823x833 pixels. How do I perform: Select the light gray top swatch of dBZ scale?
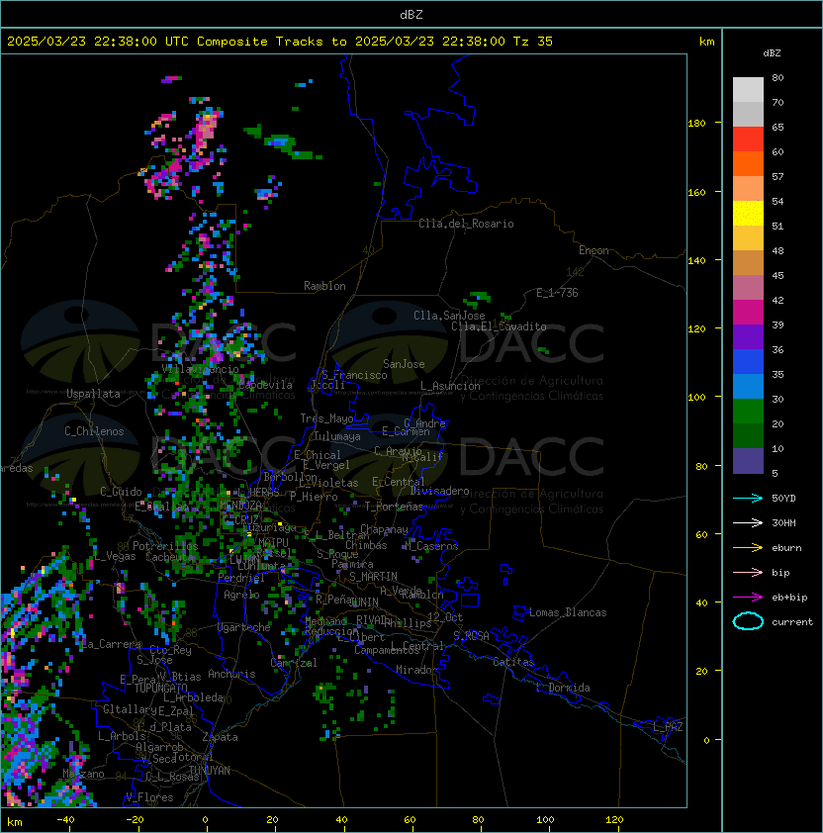click(748, 90)
